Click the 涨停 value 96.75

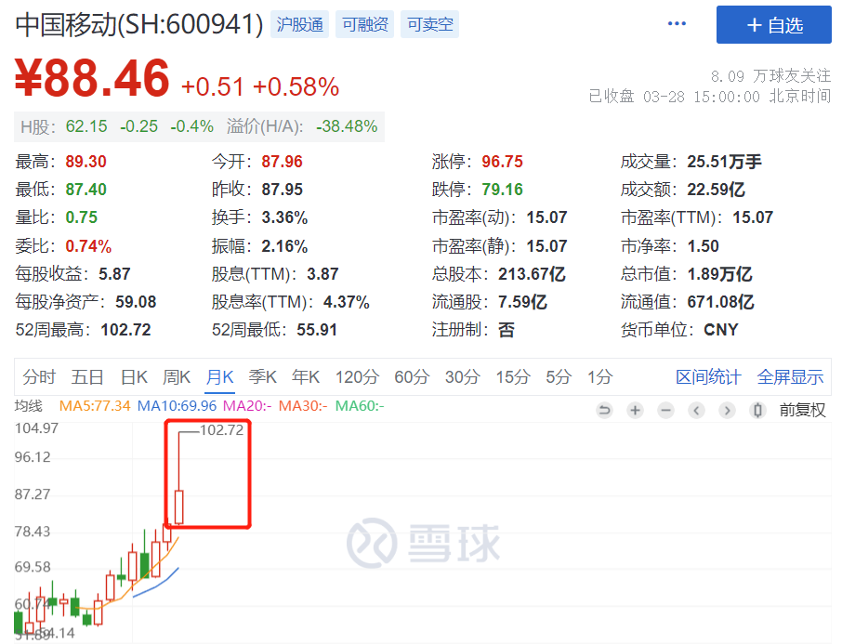(x=502, y=162)
